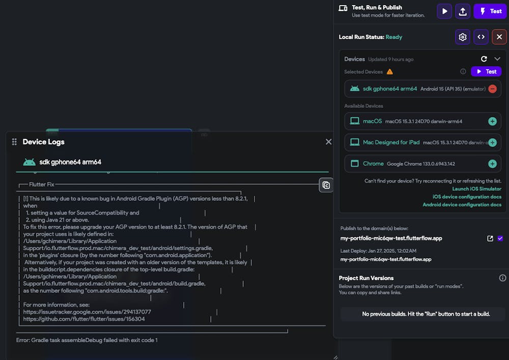This screenshot has width=509, height=360.
Task: Click Project Run Versions info icon
Action: click(502, 278)
